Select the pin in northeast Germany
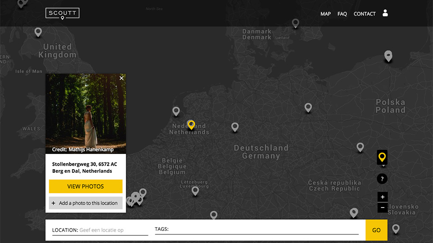The height and width of the screenshot is (243, 433). (308, 108)
